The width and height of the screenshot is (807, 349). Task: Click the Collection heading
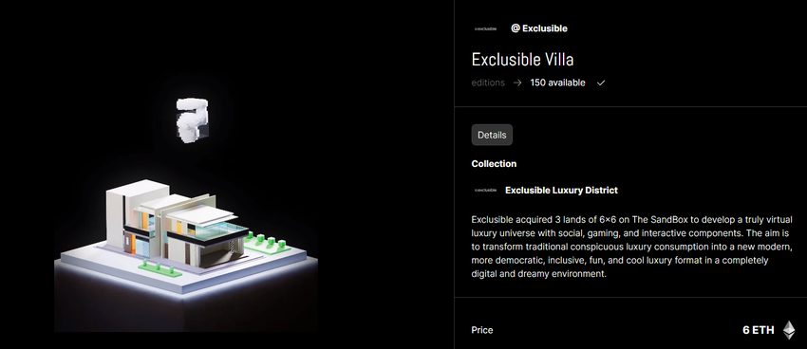click(x=494, y=164)
